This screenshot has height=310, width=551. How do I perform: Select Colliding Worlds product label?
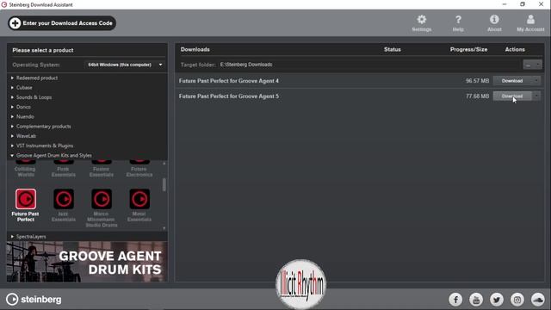(x=26, y=172)
